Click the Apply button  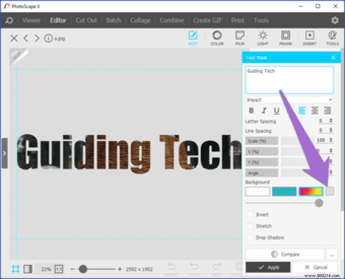[x=268, y=267]
